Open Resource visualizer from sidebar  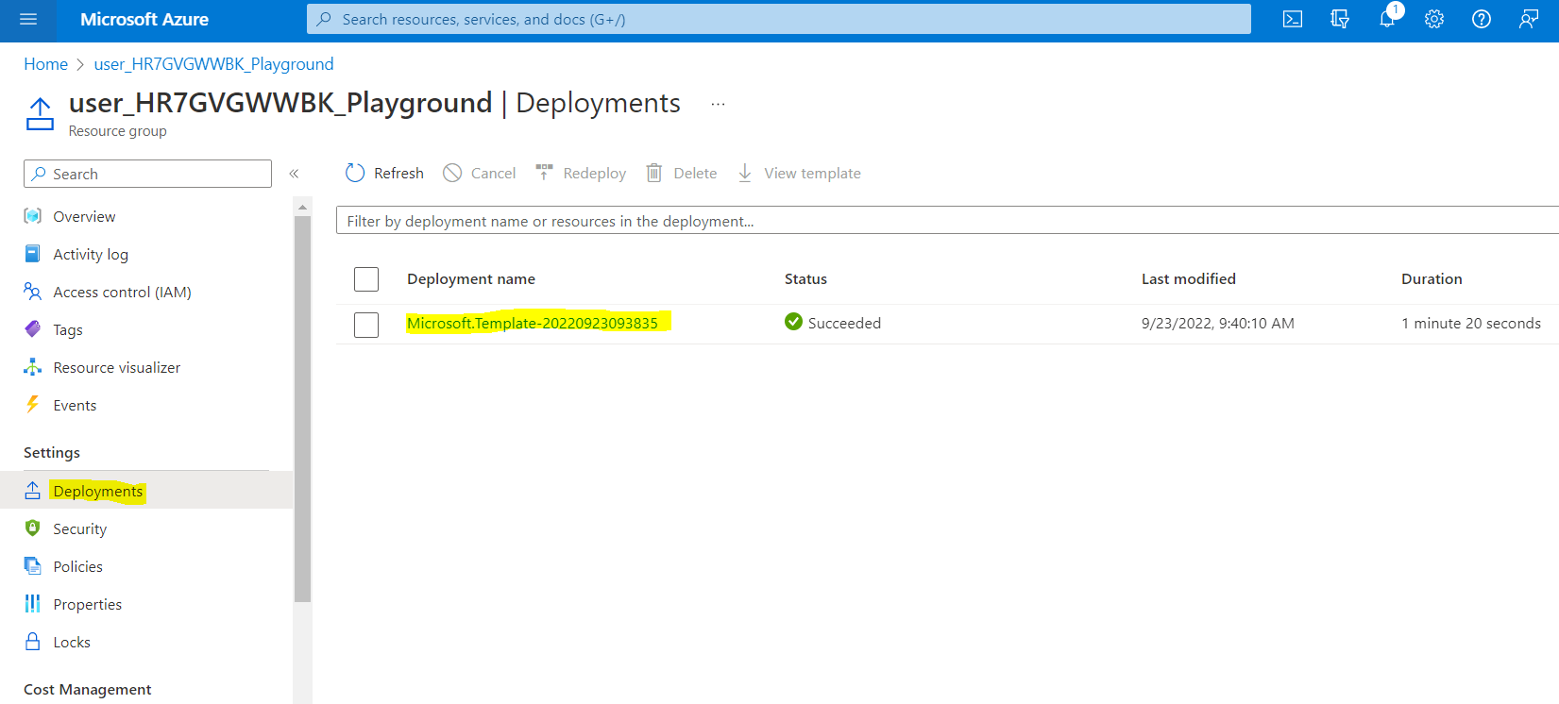pos(116,368)
